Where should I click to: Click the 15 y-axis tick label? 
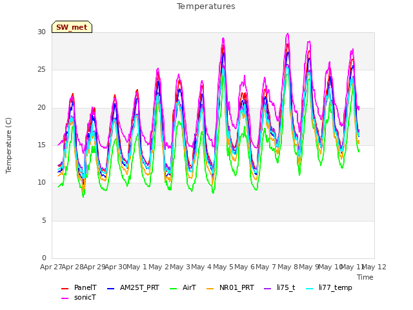coord(41,145)
